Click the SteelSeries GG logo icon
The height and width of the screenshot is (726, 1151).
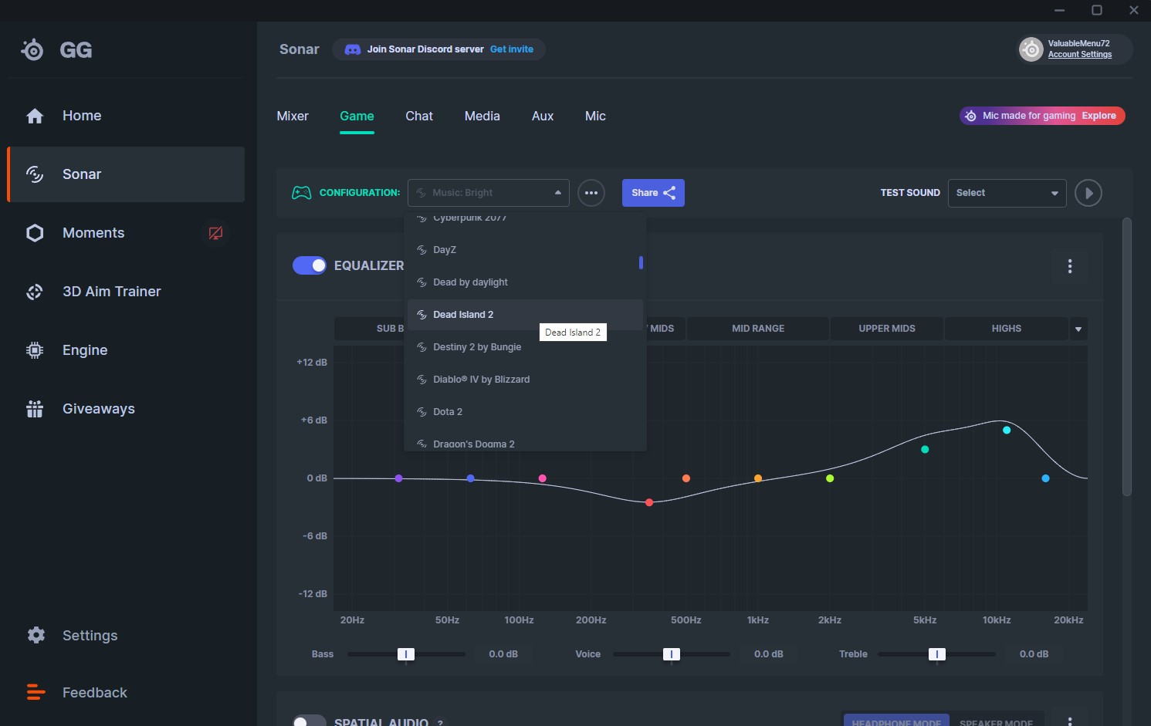[32, 50]
